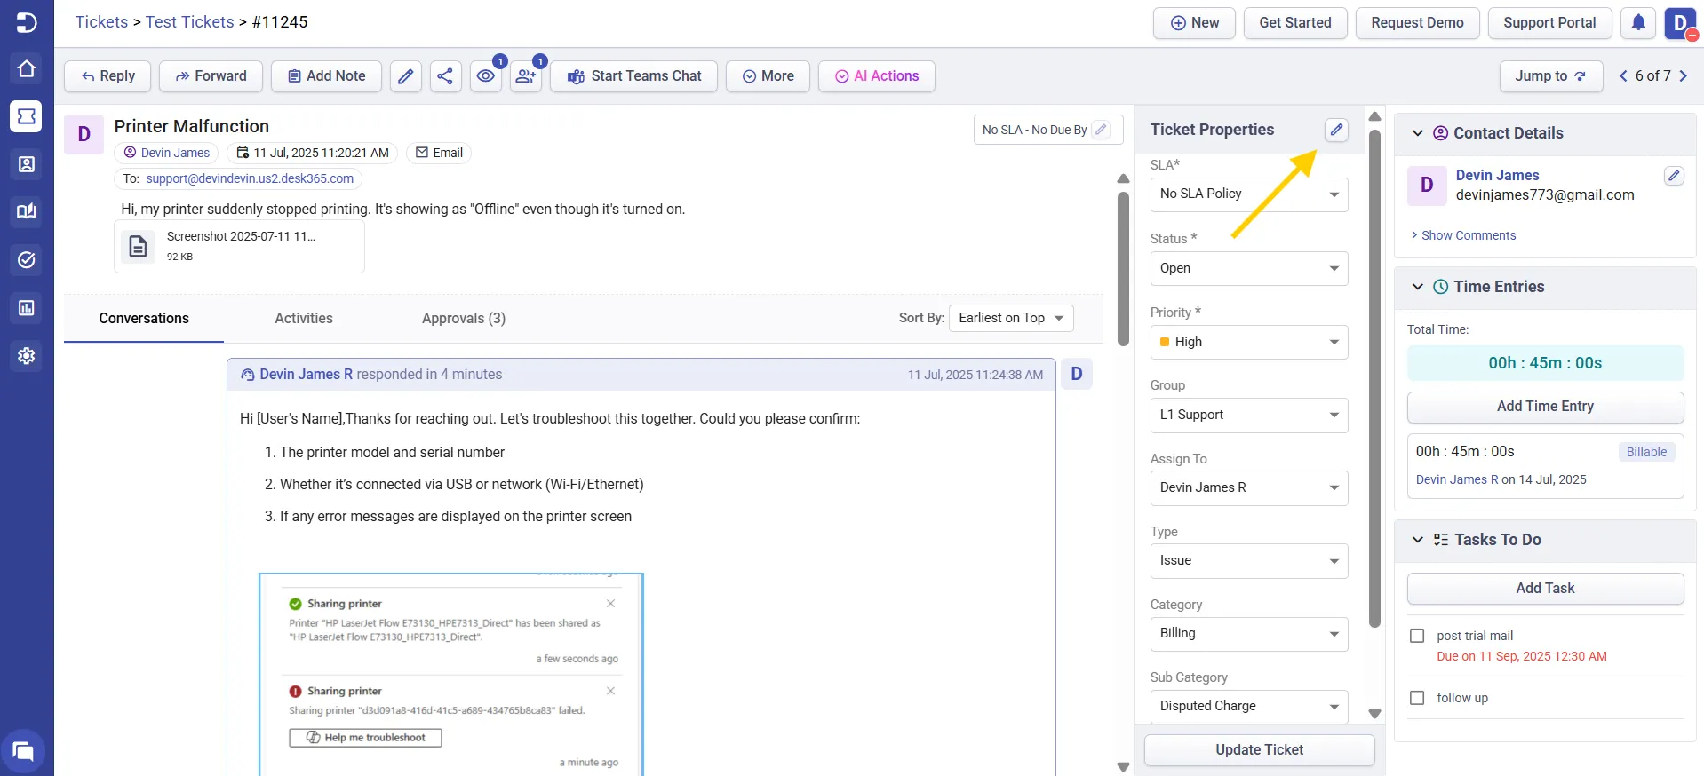Open the Status dropdown showing Open
The image size is (1704, 776).
(1248, 268)
